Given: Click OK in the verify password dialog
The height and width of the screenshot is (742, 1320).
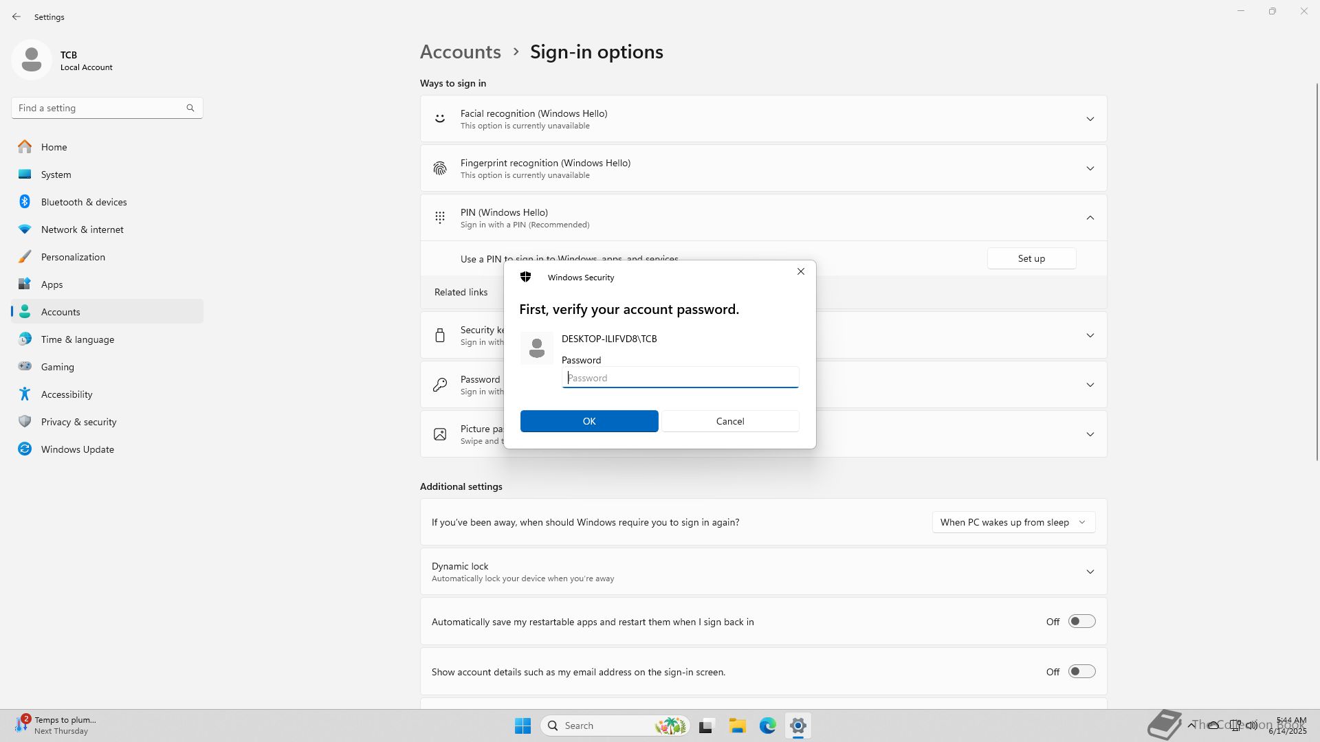Looking at the screenshot, I should pos(589,421).
